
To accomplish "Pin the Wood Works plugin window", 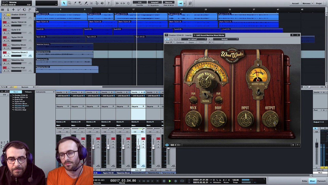I will coord(292,35).
